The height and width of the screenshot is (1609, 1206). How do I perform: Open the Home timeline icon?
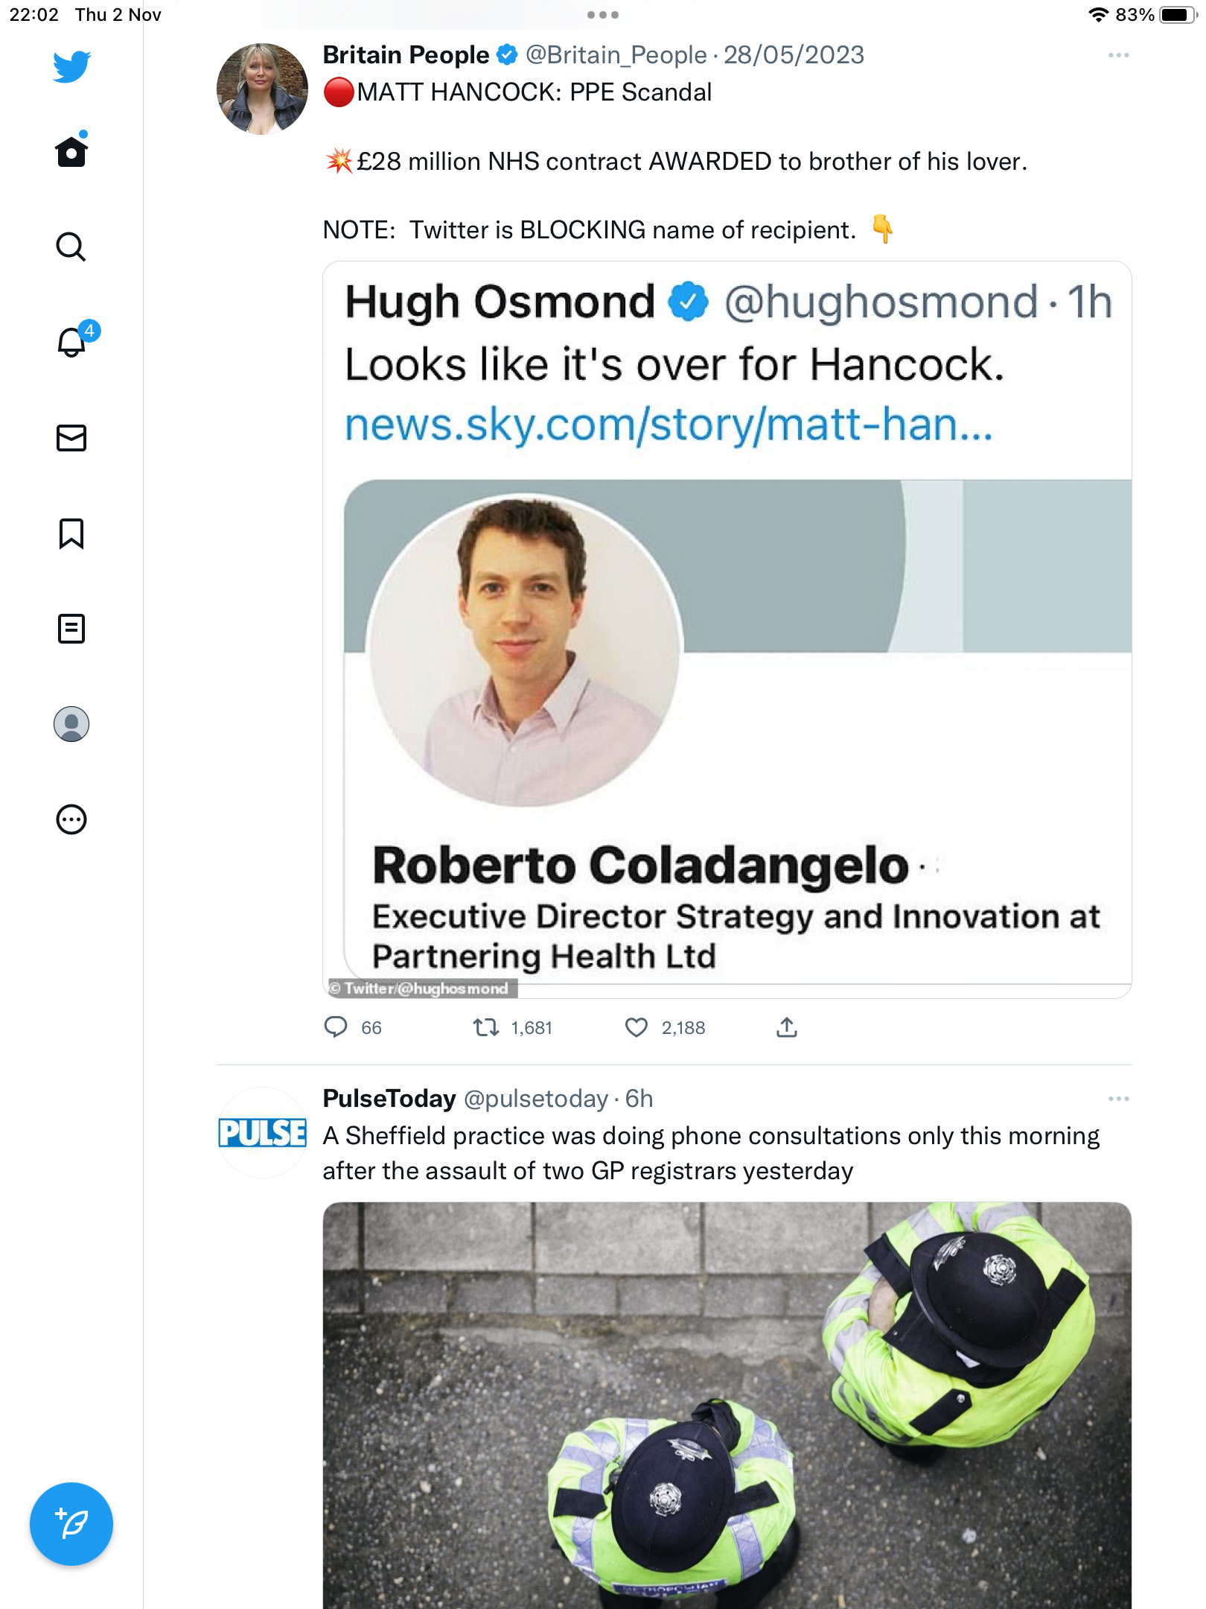click(x=71, y=150)
